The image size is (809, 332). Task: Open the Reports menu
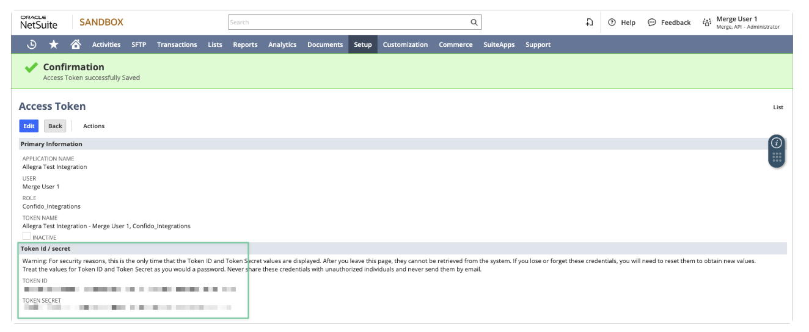245,45
